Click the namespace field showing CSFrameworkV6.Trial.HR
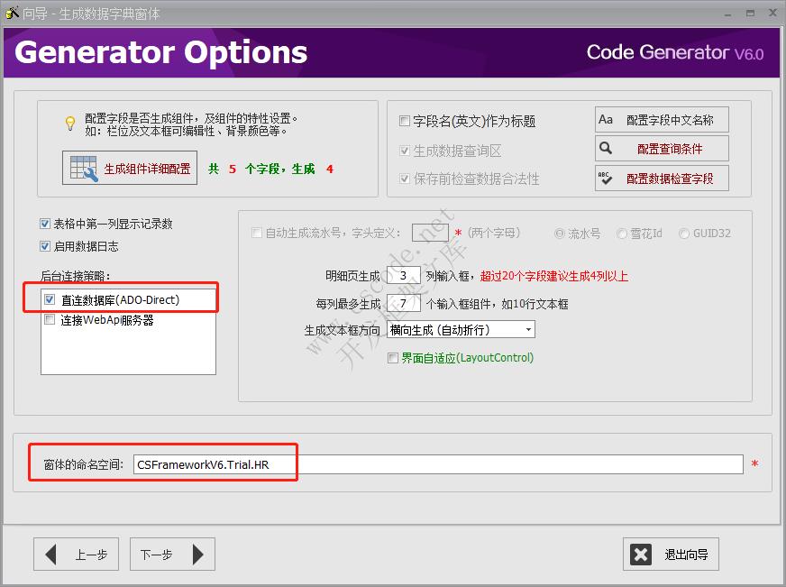This screenshot has height=587, width=786. pos(361,463)
